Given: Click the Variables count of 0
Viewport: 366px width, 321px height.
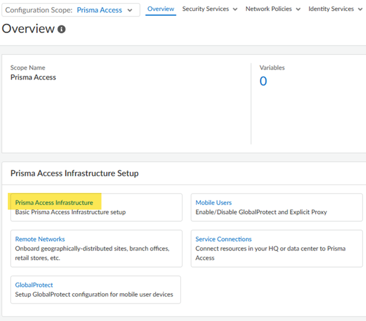Looking at the screenshot, I should pyautogui.click(x=263, y=81).
